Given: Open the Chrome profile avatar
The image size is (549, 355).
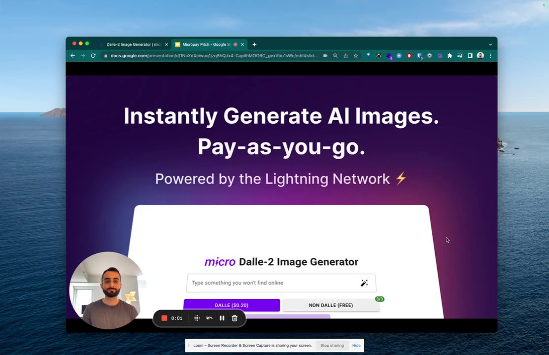Looking at the screenshot, I should (480, 56).
